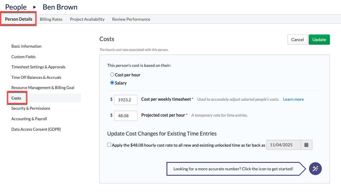Select Costs in the sidebar
This screenshot has width=341, height=194.
click(16, 98)
